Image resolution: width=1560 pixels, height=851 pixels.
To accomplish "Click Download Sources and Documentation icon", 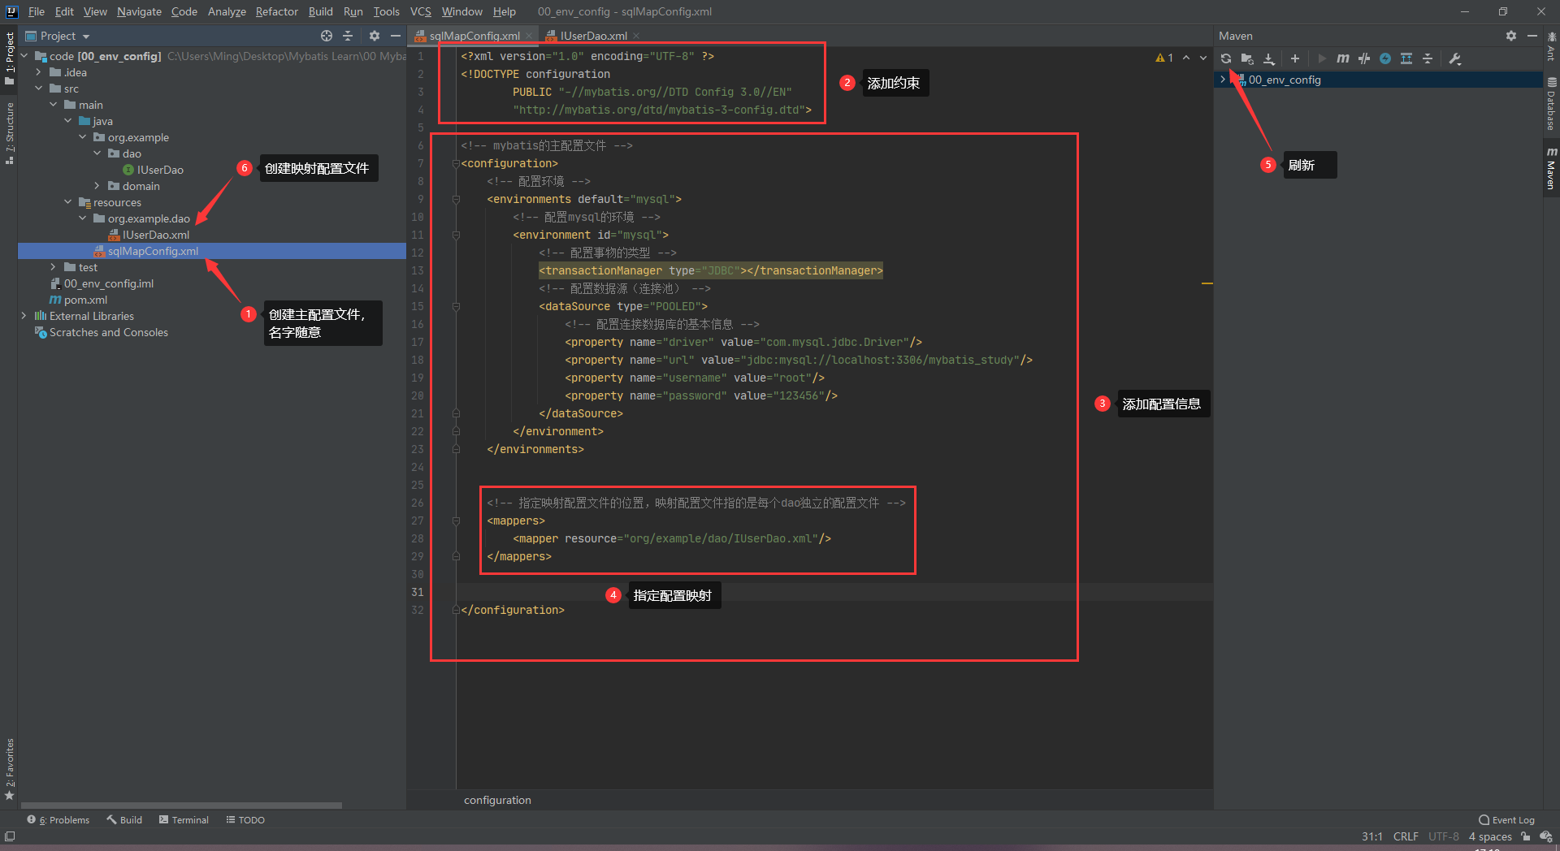I will click(x=1269, y=58).
